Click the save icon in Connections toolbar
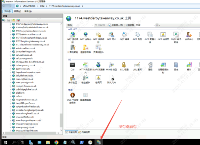200x145 pixels. [x=9, y=20]
